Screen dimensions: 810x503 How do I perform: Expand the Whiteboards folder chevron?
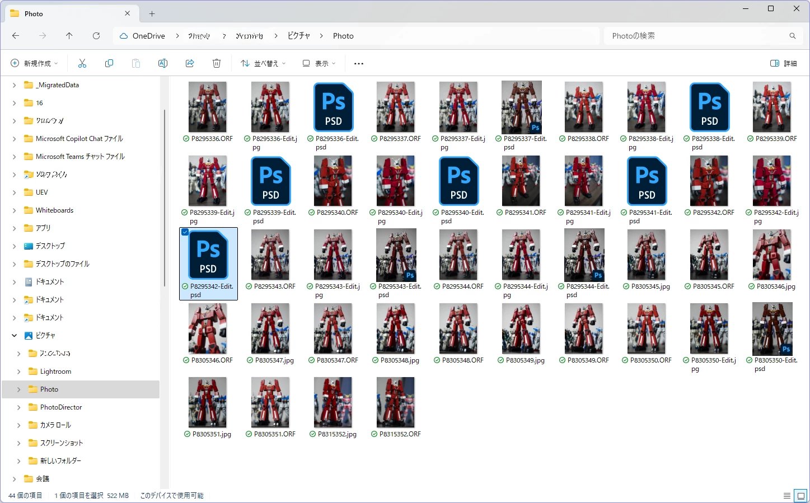tap(14, 210)
